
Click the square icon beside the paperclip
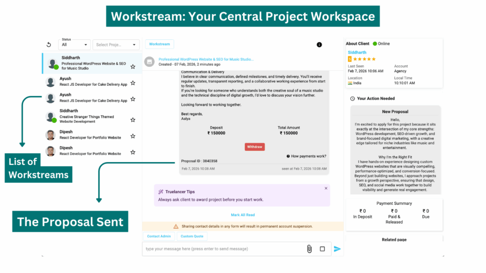322,249
